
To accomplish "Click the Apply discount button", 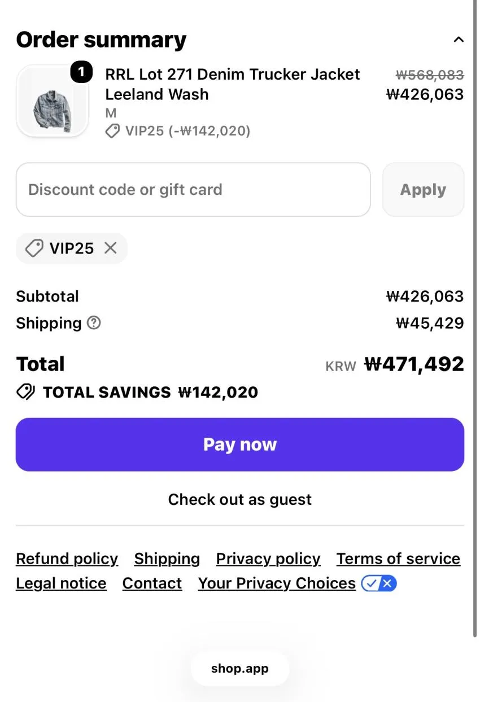I will tap(423, 190).
